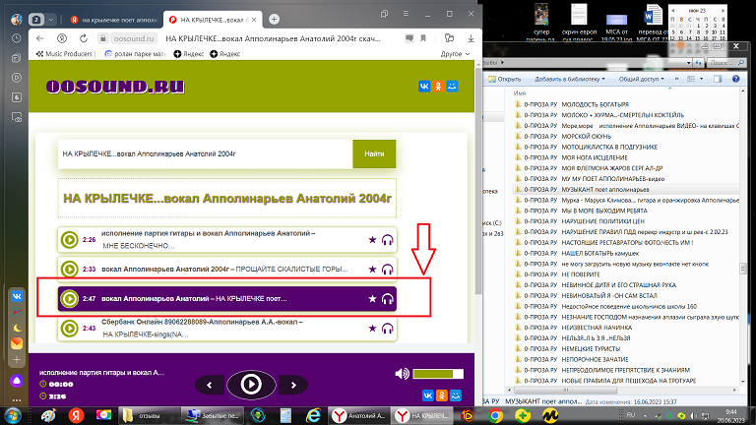Share to Odnoklassniki in bottom player bar
The height and width of the screenshot is (425, 756).
tap(442, 395)
